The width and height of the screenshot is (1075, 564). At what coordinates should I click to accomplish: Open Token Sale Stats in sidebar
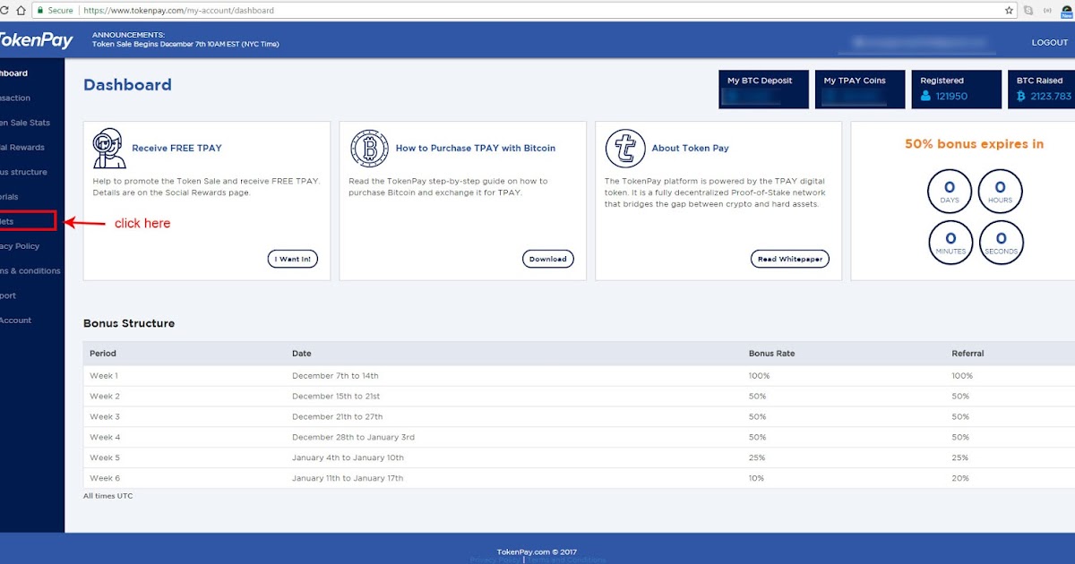25,123
